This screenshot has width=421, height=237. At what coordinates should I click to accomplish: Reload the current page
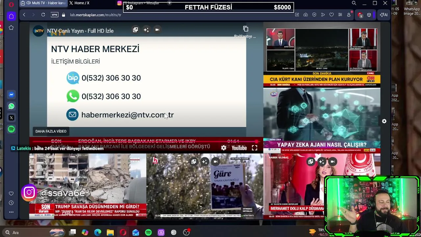click(43, 15)
